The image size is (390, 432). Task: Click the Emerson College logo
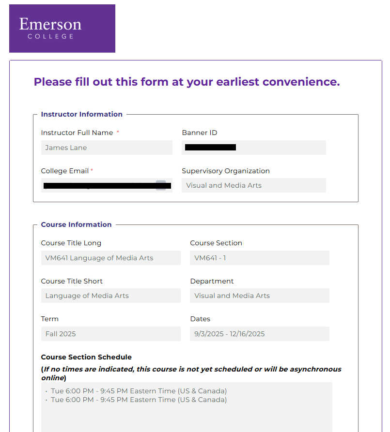62,29
